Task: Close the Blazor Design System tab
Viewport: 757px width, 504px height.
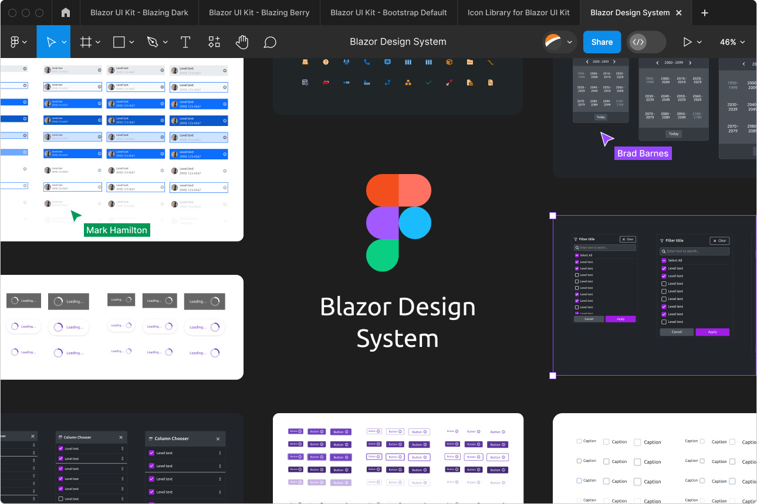Action: pos(679,13)
